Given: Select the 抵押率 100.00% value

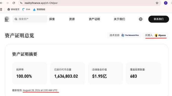Looking at the screenshot, I should 24,76.
